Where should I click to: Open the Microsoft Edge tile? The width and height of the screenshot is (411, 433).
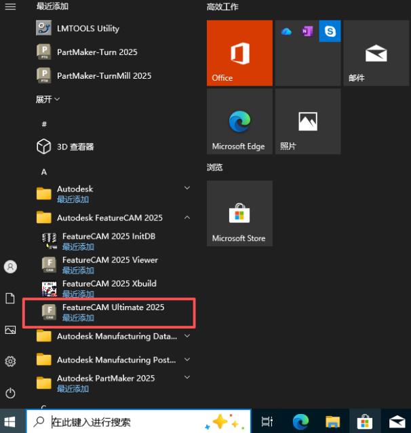239,121
